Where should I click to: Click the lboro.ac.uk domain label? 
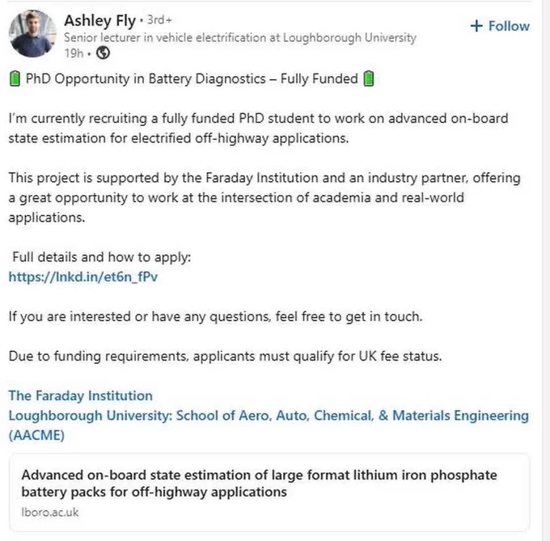50,512
